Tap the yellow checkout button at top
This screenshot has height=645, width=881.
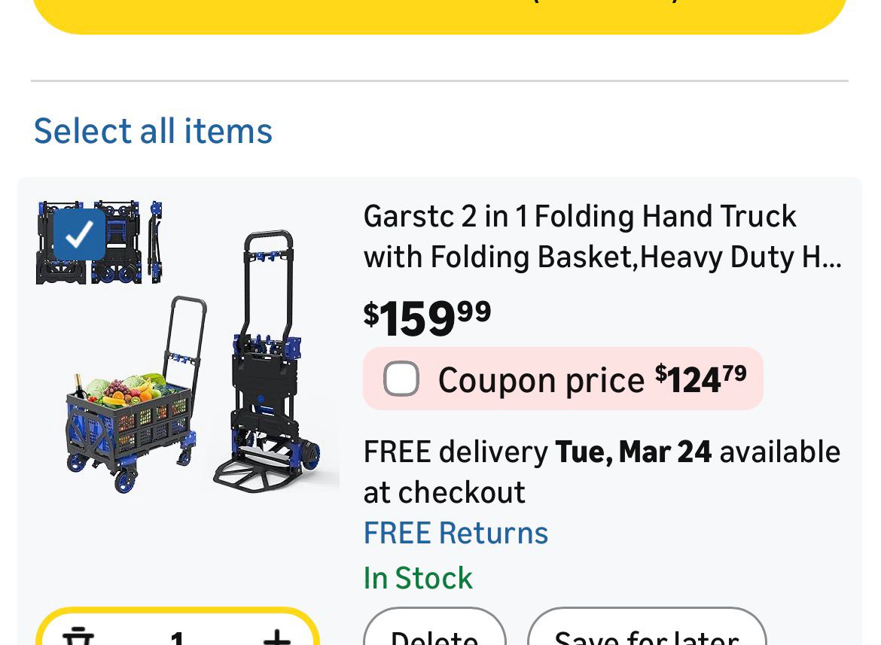pos(440,15)
